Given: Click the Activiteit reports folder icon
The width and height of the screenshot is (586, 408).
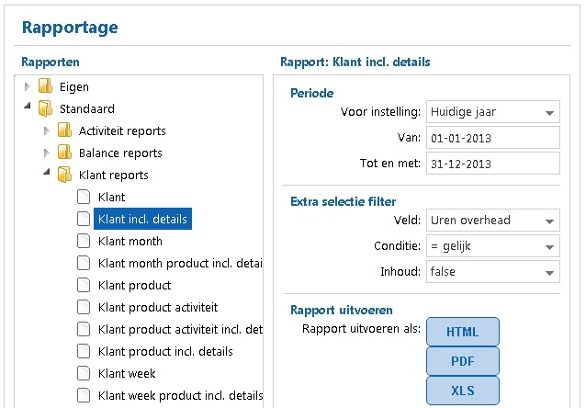Looking at the screenshot, I should click(64, 131).
